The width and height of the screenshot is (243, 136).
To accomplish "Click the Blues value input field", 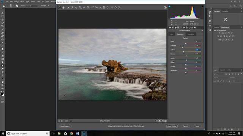I will click(198, 62).
